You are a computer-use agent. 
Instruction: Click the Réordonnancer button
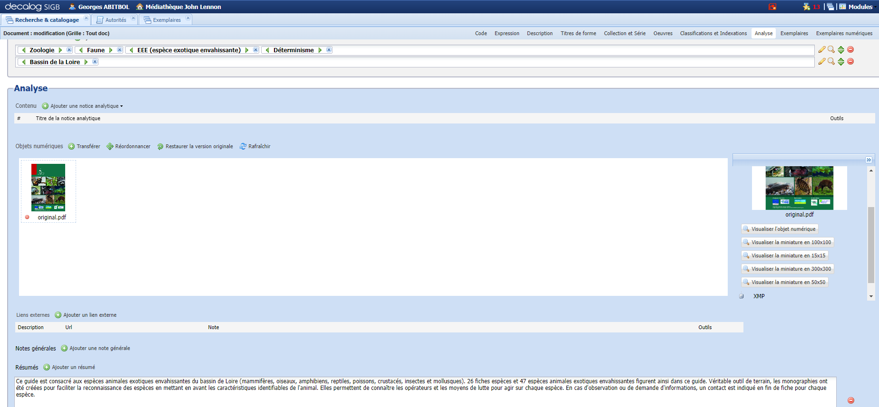[x=128, y=146]
